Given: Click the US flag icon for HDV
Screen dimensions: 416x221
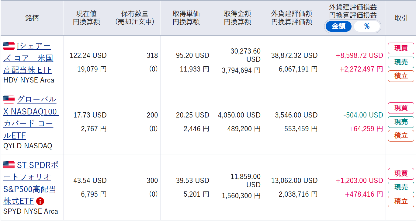Looking at the screenshot, I should click(x=9, y=46).
